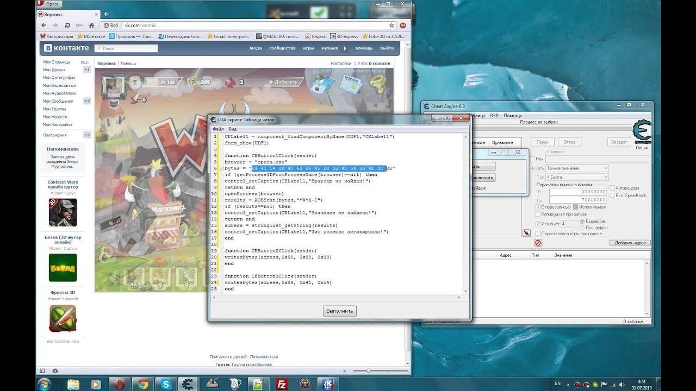Open 'Помощь' menu in Cheat Engine
Image resolution: width=696 pixels, height=391 pixels.
click(x=513, y=116)
